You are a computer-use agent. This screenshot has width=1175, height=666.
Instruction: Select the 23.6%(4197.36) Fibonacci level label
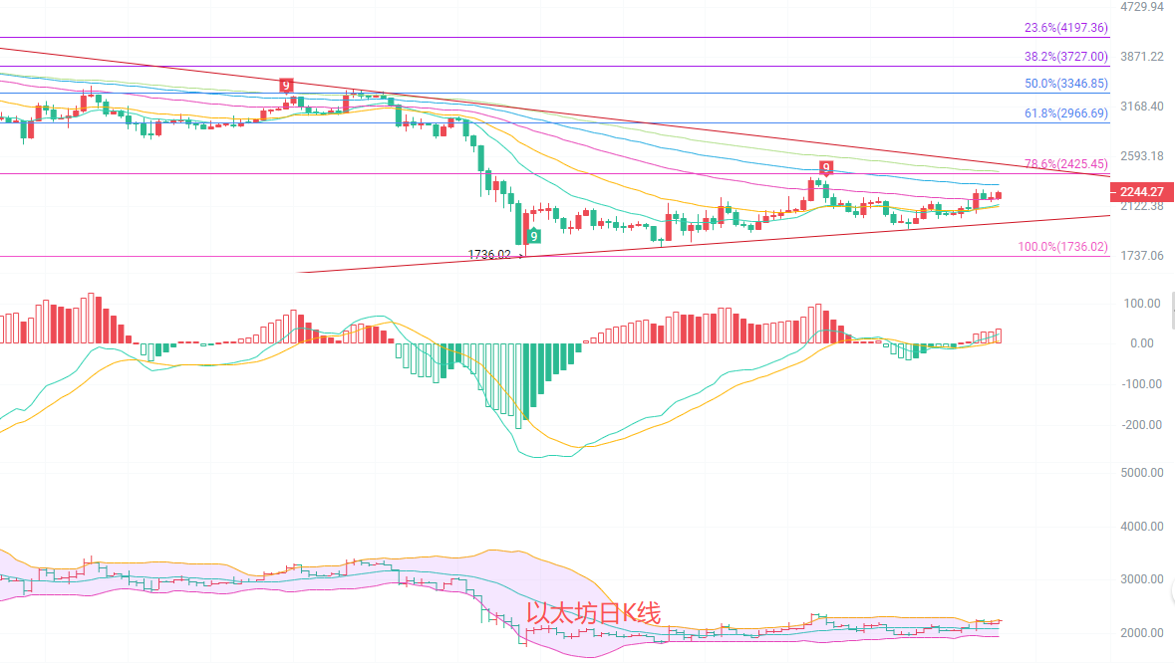click(1066, 29)
